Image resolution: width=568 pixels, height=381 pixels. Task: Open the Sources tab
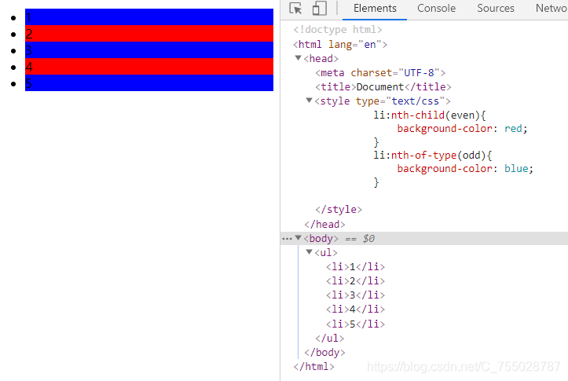[x=495, y=9]
